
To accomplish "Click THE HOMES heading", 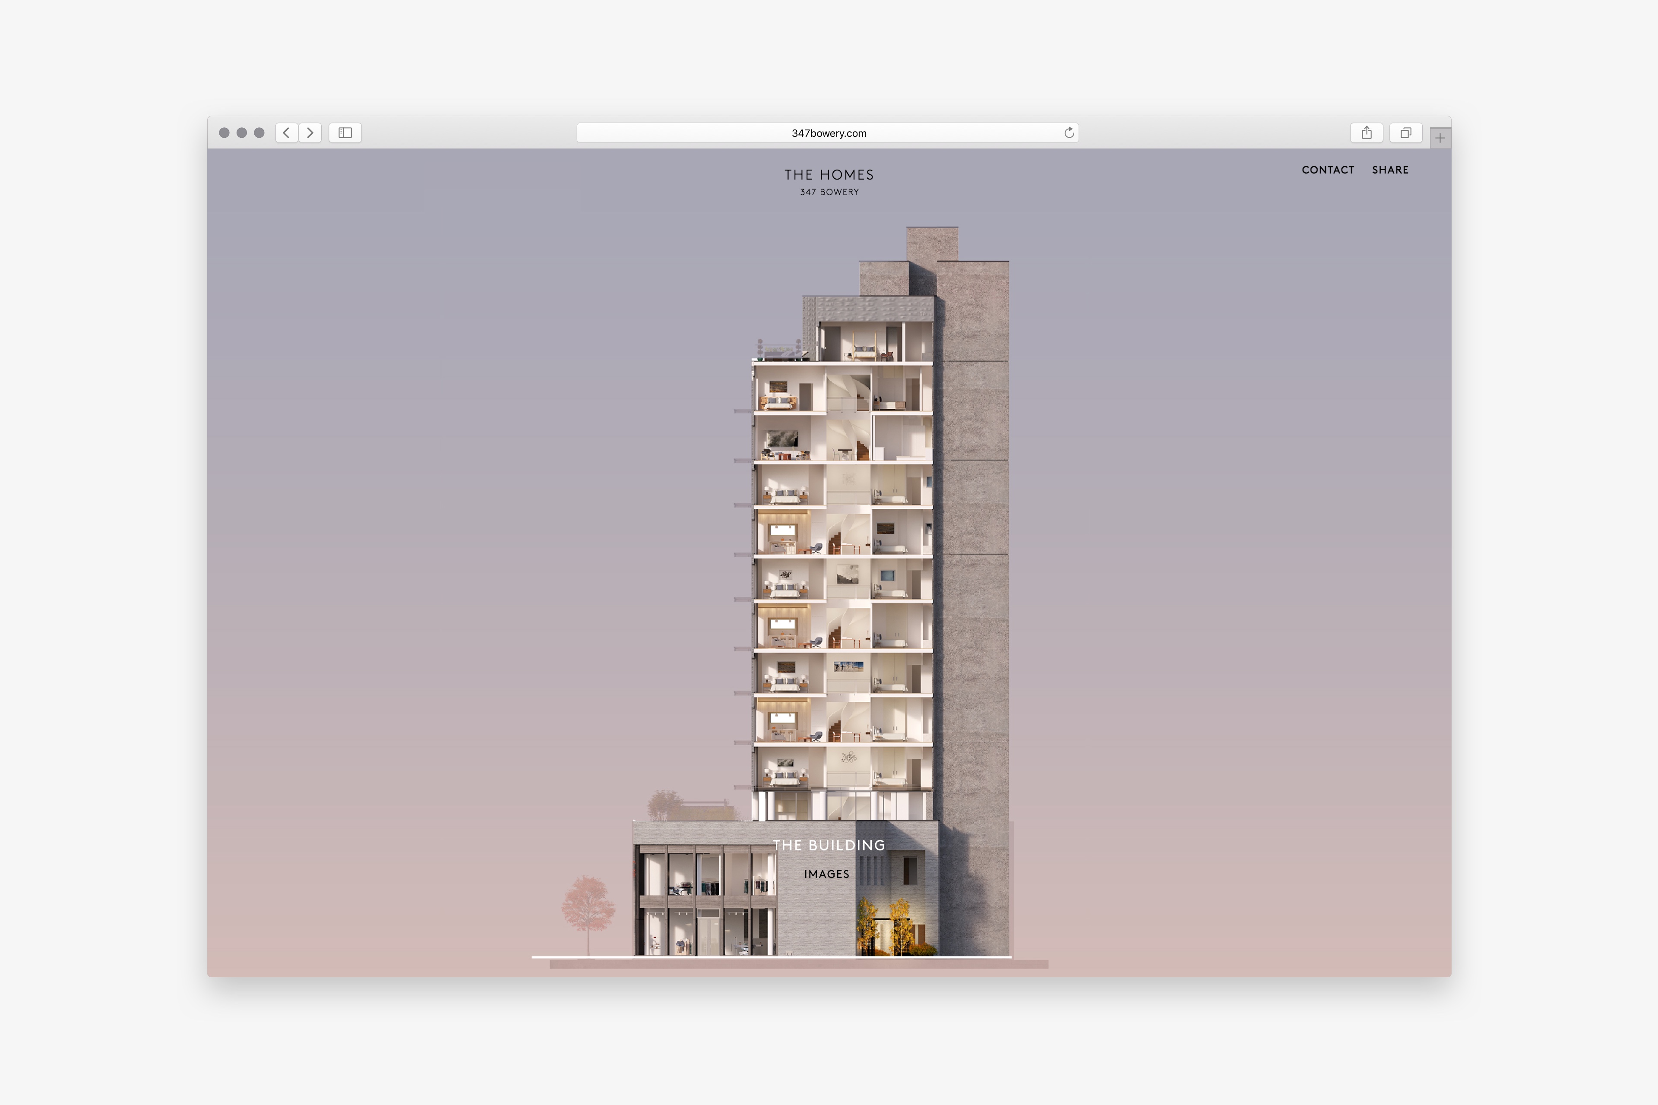I will point(829,175).
